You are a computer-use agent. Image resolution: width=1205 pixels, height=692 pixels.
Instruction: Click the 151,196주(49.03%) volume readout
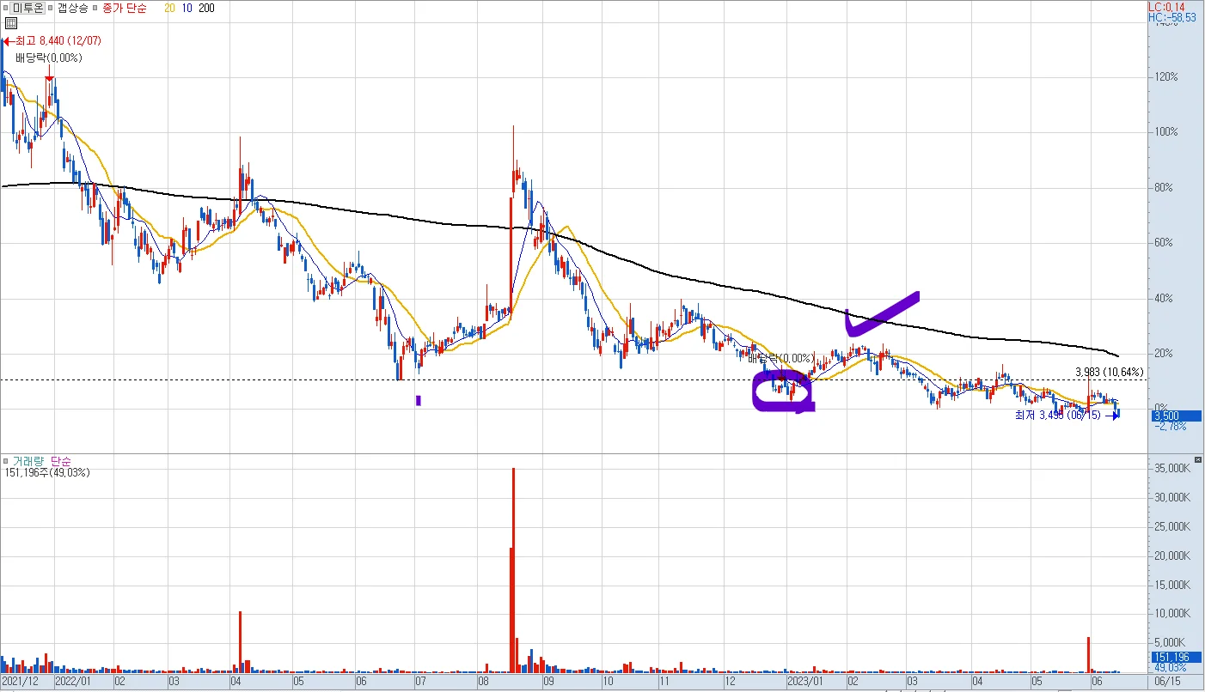[46, 472]
